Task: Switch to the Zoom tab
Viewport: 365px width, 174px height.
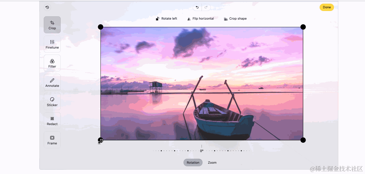Action: pyautogui.click(x=212, y=163)
